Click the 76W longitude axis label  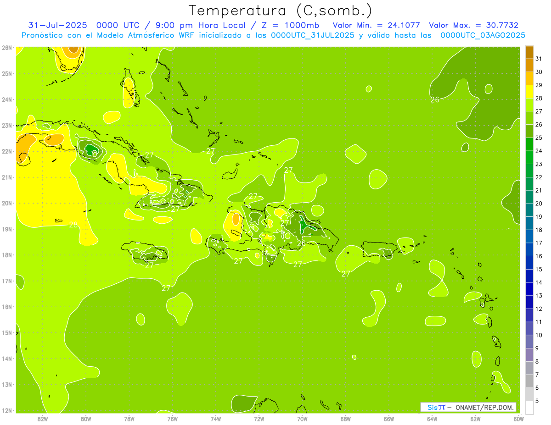click(x=172, y=419)
